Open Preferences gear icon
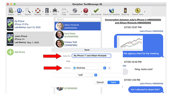This screenshot has width=174, height=97. pyautogui.click(x=75, y=11)
